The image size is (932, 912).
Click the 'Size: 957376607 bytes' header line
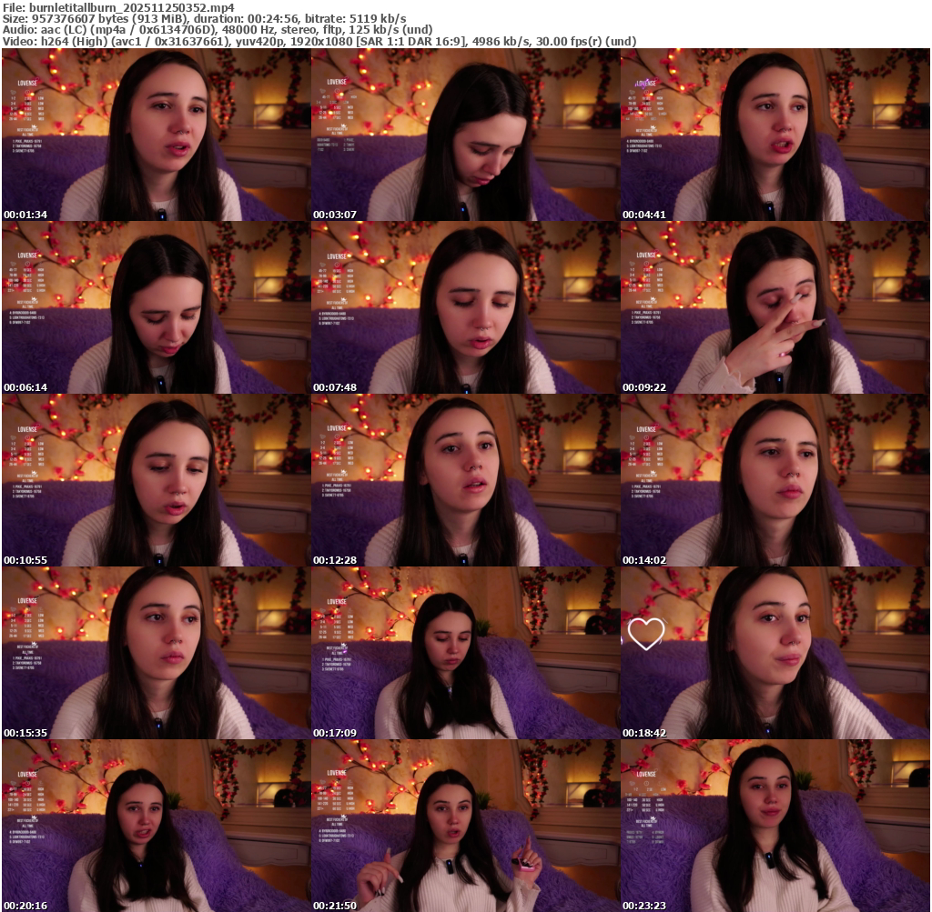coord(205,19)
